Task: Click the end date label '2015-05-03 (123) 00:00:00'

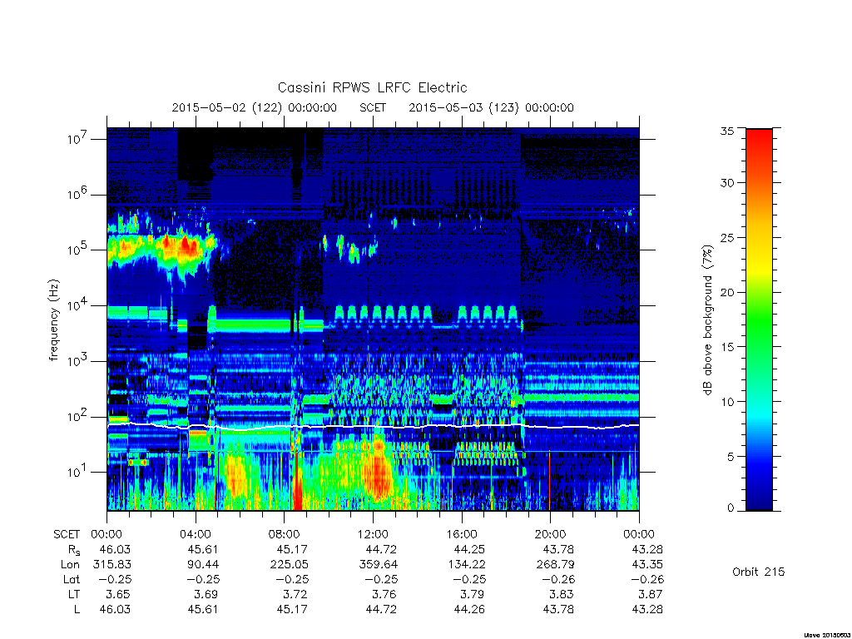Action: (491, 107)
